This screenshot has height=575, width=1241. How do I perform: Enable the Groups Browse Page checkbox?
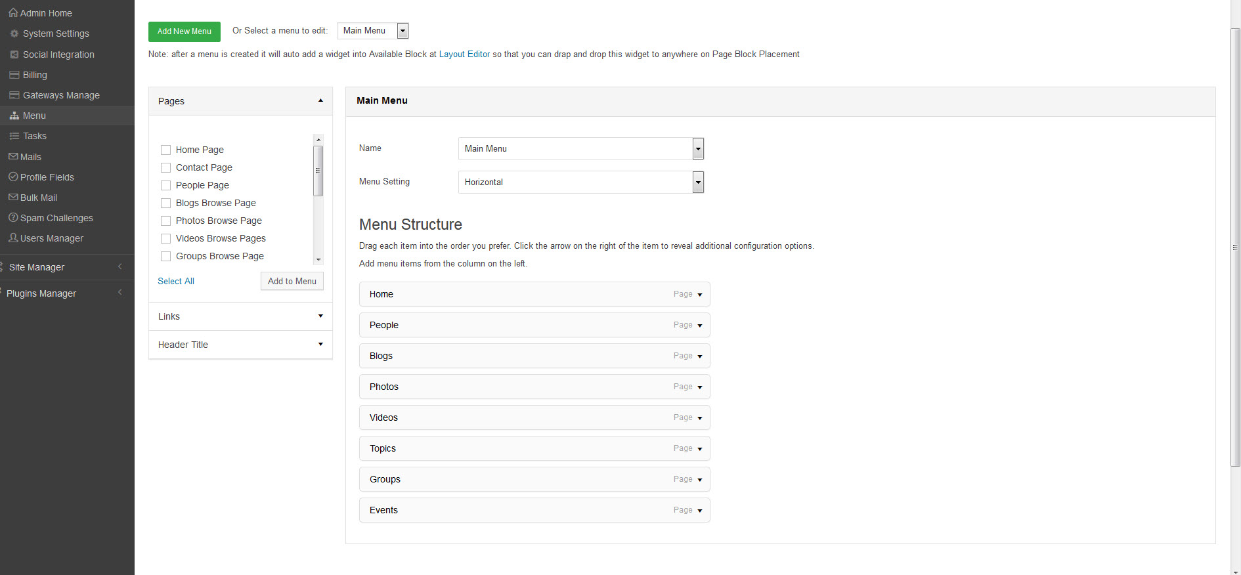tap(166, 257)
